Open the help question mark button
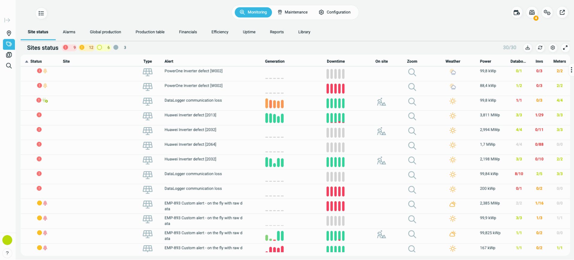 (7, 253)
